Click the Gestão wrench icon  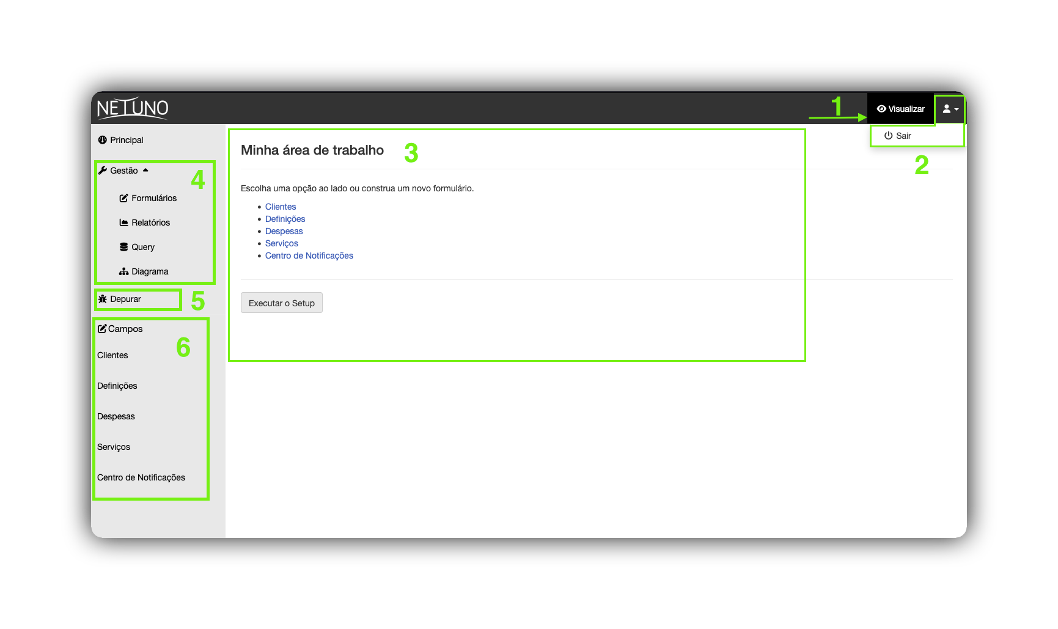tap(103, 171)
